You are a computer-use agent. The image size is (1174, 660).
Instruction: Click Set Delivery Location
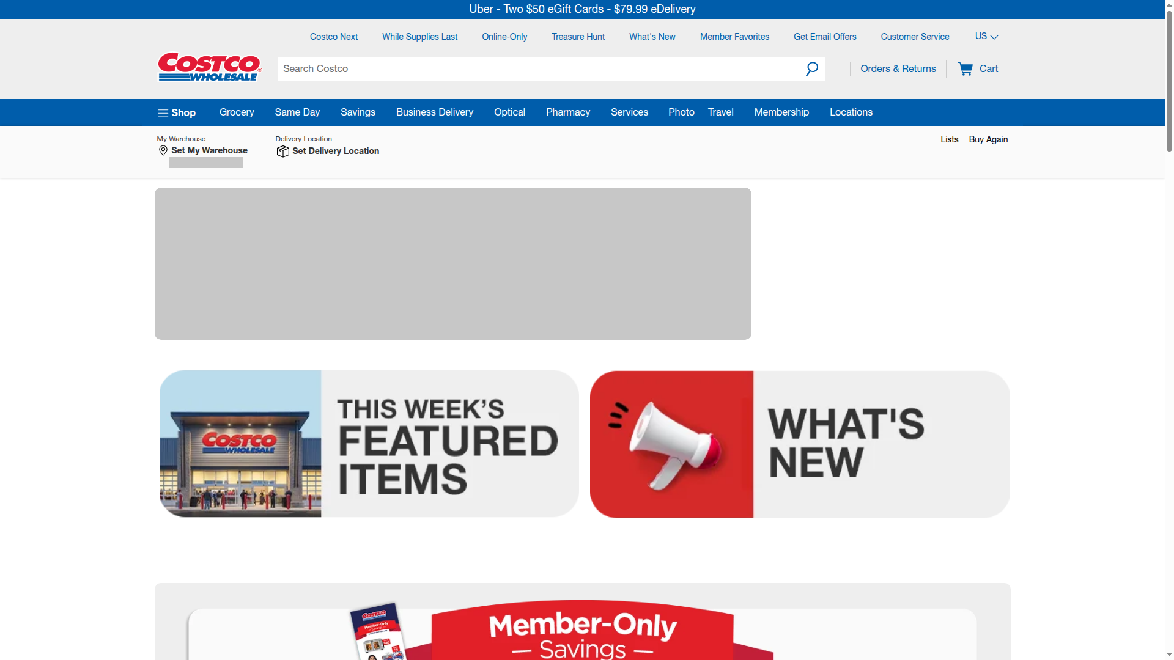click(336, 151)
